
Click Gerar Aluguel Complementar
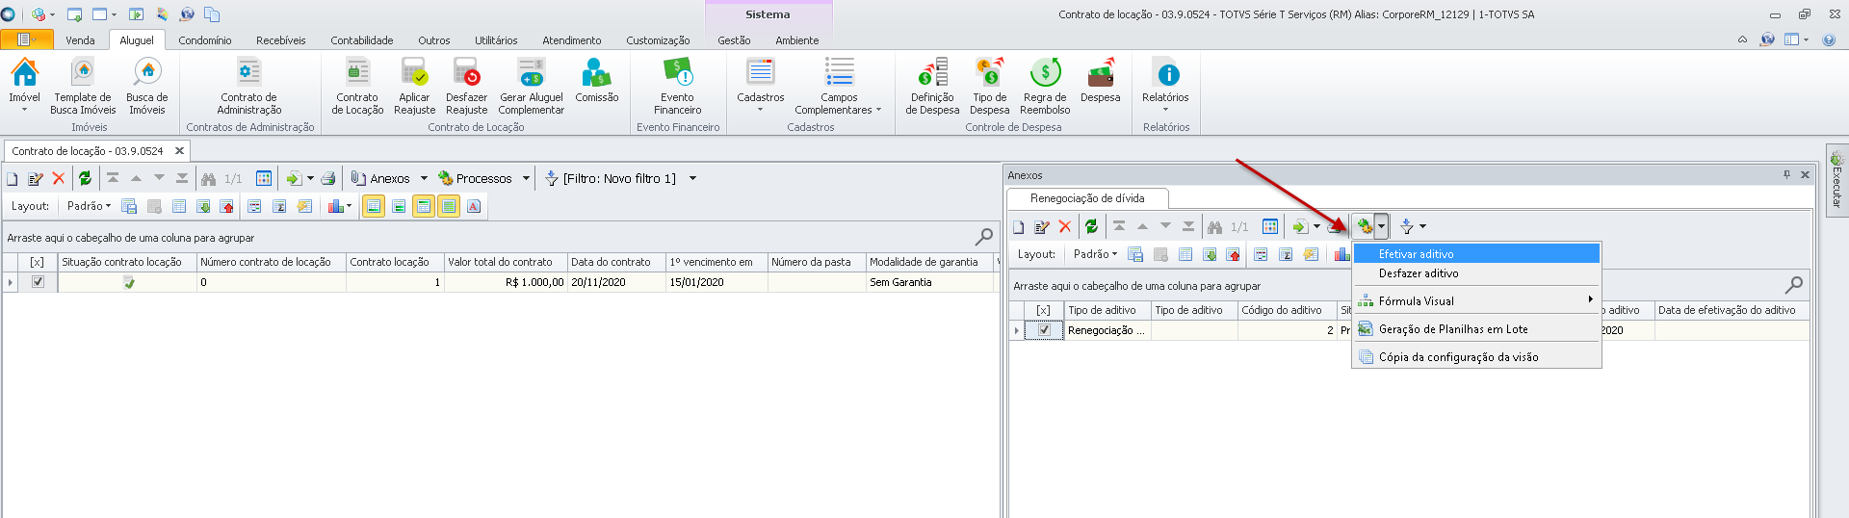[531, 85]
